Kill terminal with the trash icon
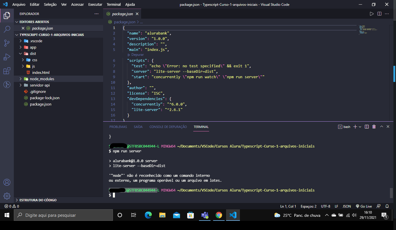The height and width of the screenshot is (230, 396). click(x=374, y=127)
